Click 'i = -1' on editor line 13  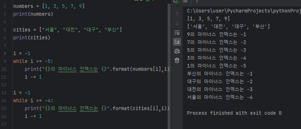[x=22, y=93]
